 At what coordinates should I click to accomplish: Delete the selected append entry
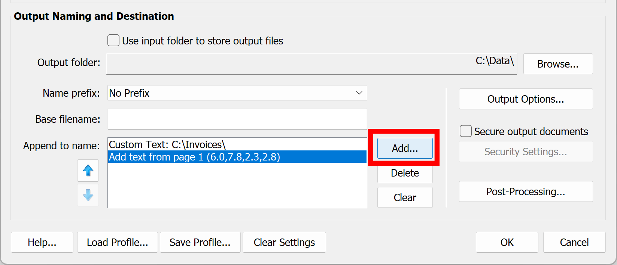pos(405,173)
